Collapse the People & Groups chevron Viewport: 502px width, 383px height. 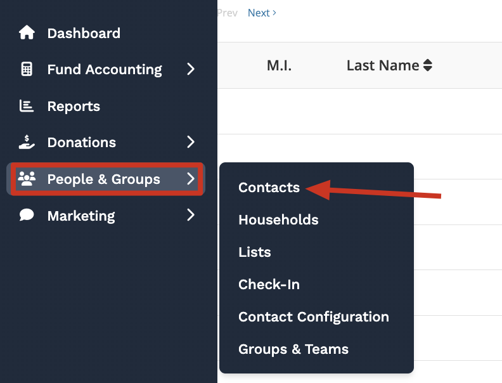tap(191, 179)
